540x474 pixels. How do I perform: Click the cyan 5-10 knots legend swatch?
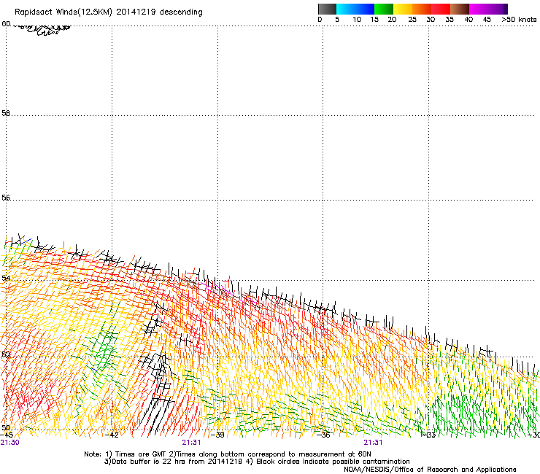pos(346,9)
